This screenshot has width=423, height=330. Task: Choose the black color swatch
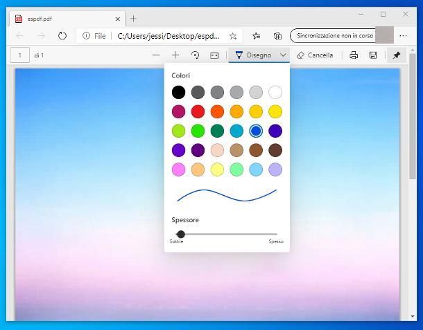click(x=179, y=92)
